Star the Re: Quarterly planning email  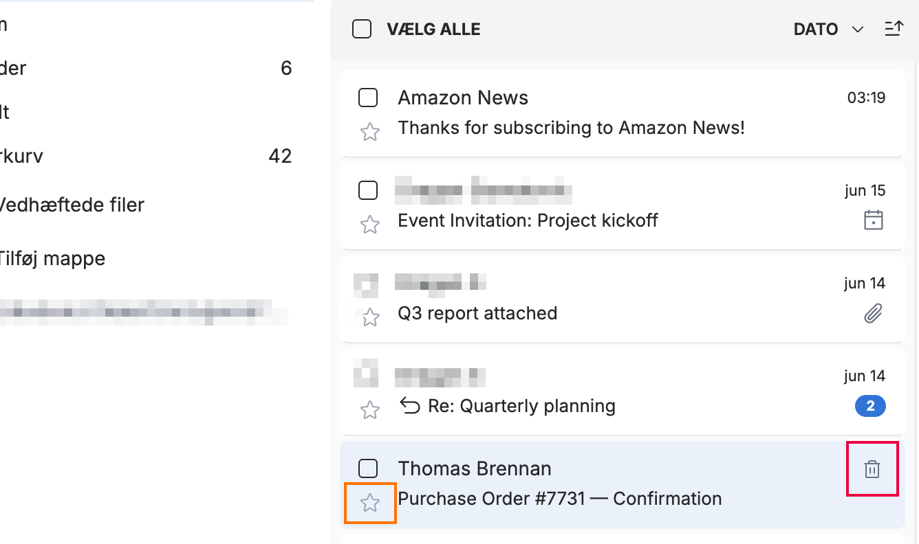coord(370,409)
